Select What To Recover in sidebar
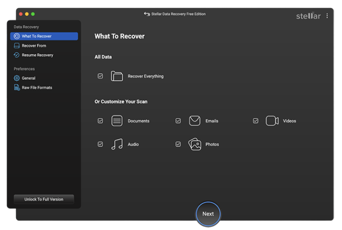 pos(44,36)
